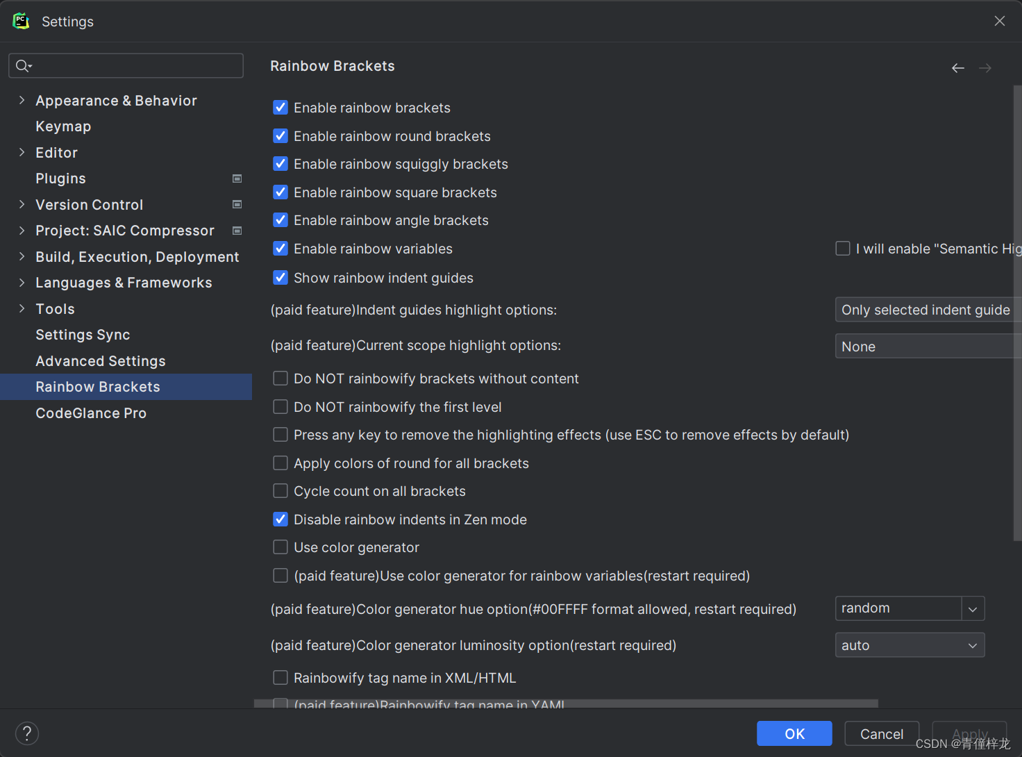Open help via the question mark icon
The height and width of the screenshot is (757, 1022).
pyautogui.click(x=26, y=733)
